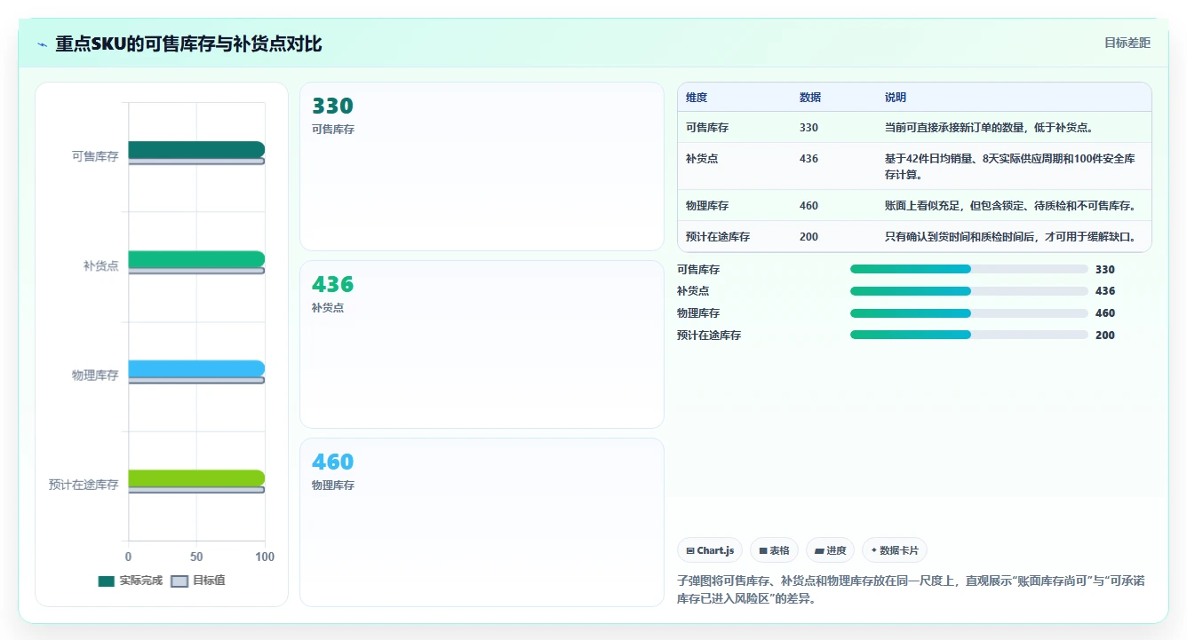Click the x-axis label 50 in the chart
Viewport: 1187px width, 640px height.
tap(196, 557)
